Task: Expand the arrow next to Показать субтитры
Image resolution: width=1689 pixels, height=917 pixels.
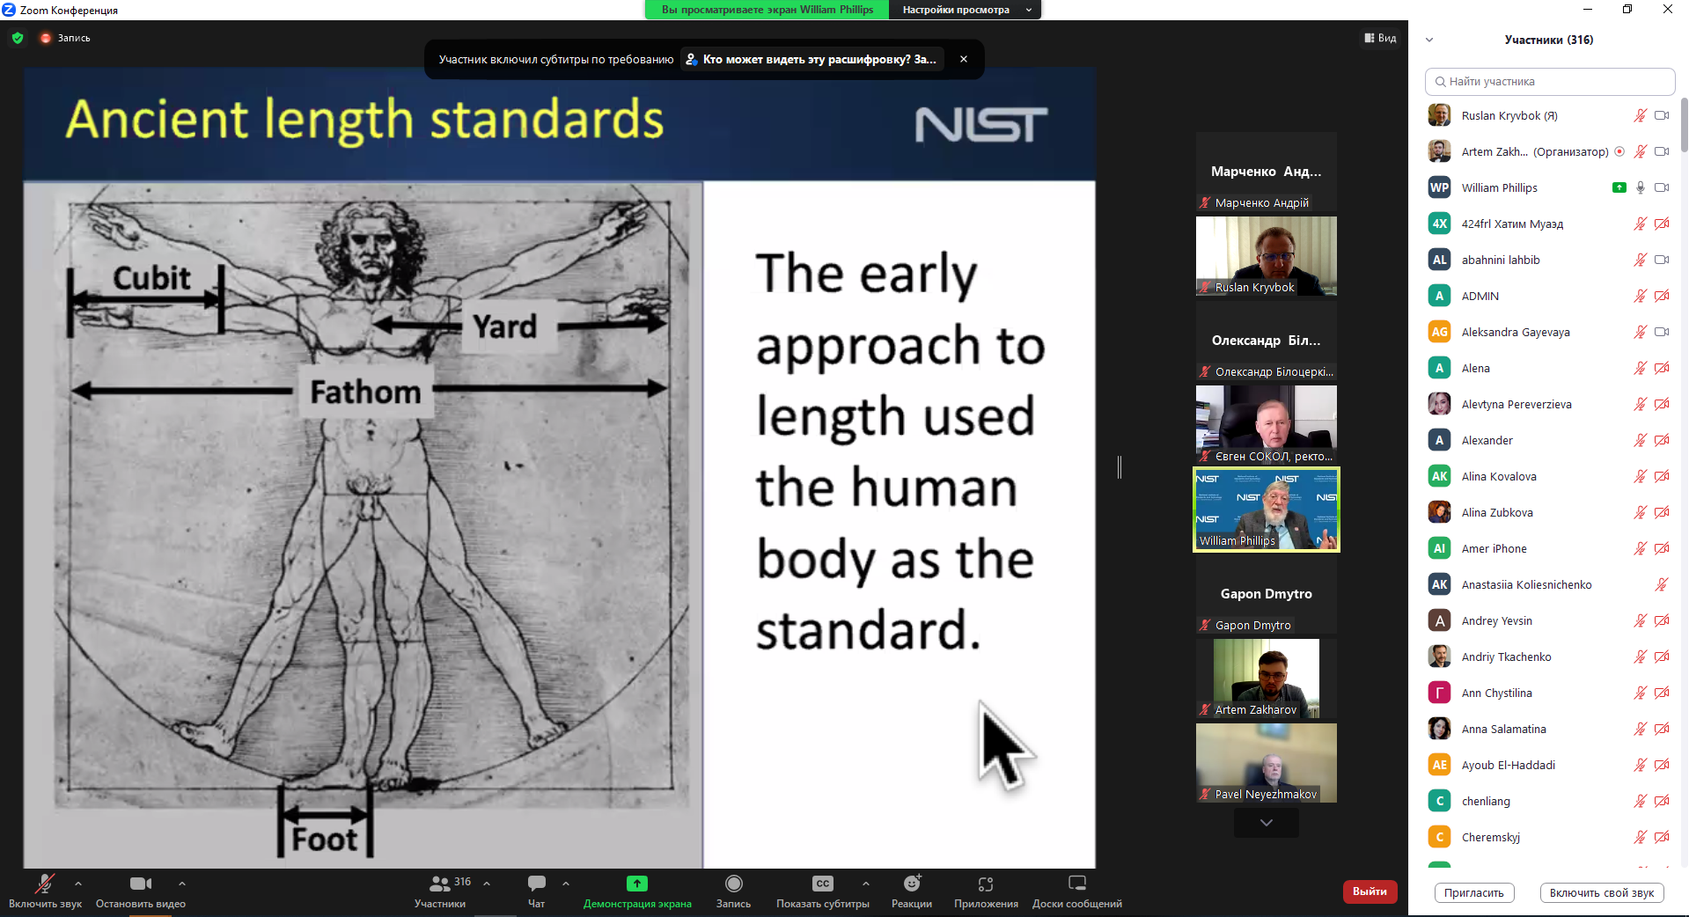Action: [866, 883]
